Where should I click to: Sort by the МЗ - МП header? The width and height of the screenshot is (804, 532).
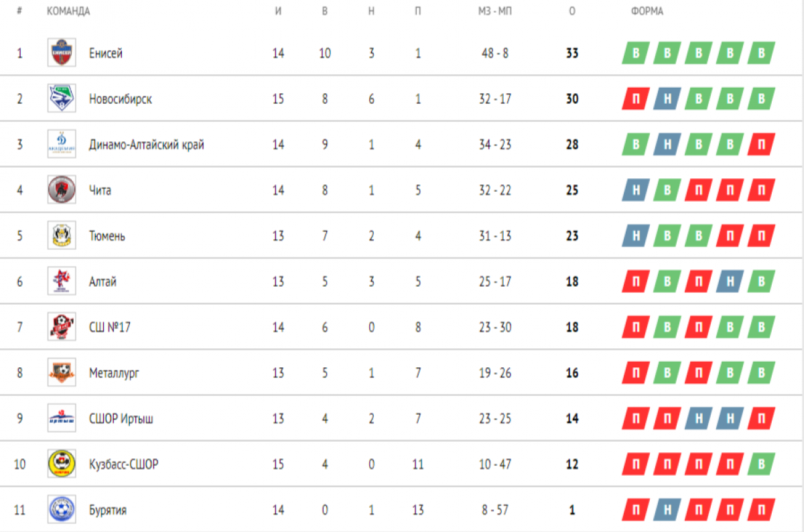(495, 11)
